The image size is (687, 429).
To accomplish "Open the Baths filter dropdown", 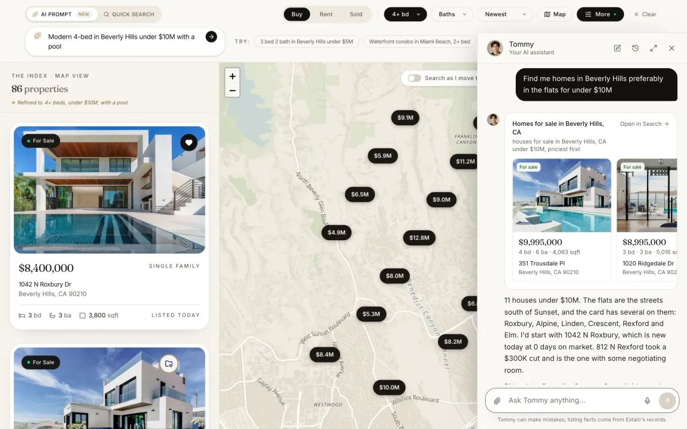I will tap(452, 14).
